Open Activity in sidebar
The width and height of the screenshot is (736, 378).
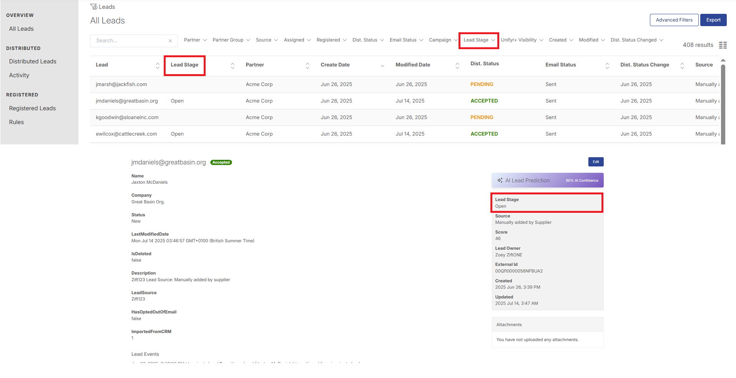click(x=19, y=75)
